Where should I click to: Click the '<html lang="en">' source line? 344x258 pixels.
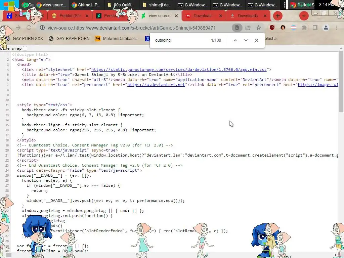31,59
